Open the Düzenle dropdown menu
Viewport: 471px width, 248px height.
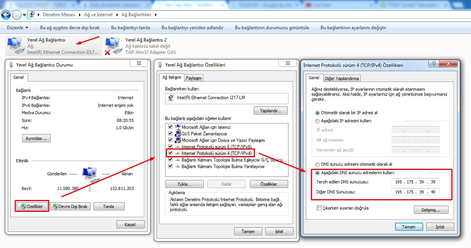coord(18,28)
